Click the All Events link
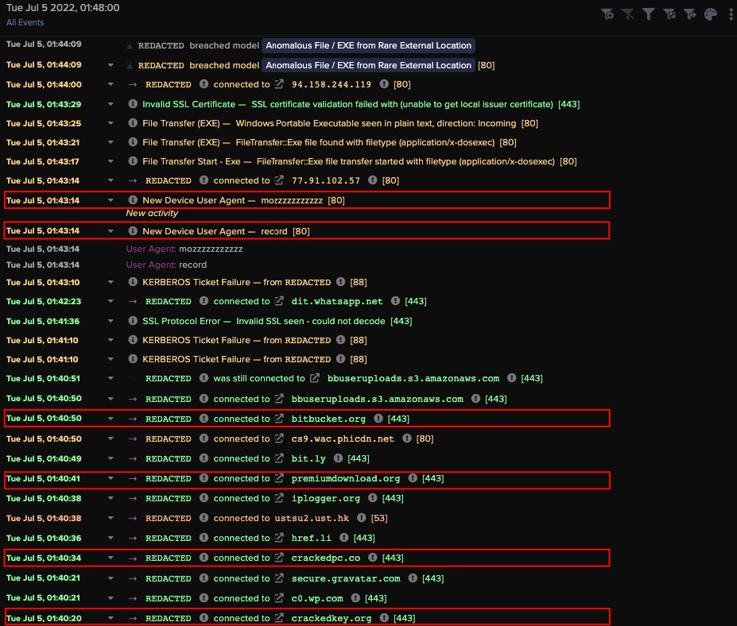This screenshot has width=737, height=626. click(x=25, y=23)
